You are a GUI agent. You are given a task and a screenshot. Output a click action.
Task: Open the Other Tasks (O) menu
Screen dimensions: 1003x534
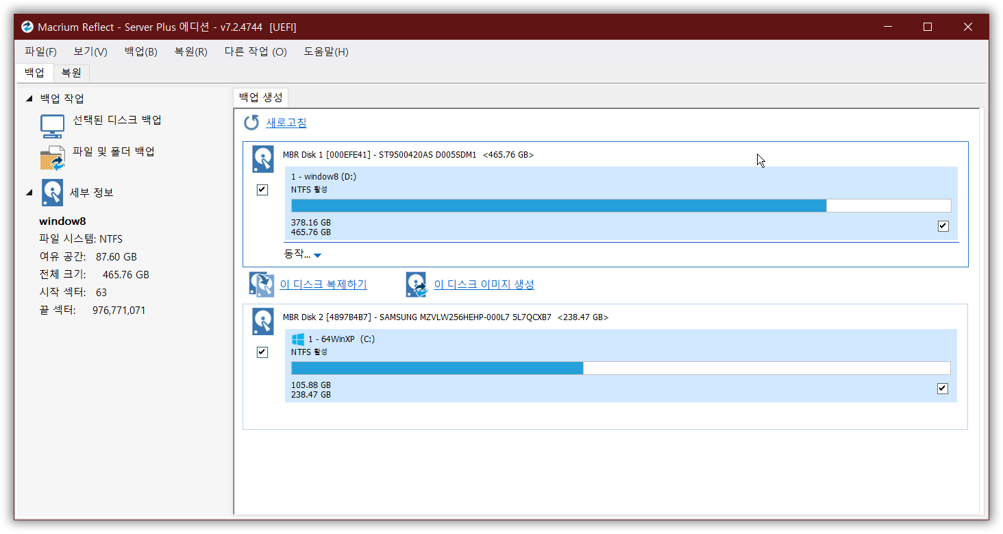tap(256, 51)
